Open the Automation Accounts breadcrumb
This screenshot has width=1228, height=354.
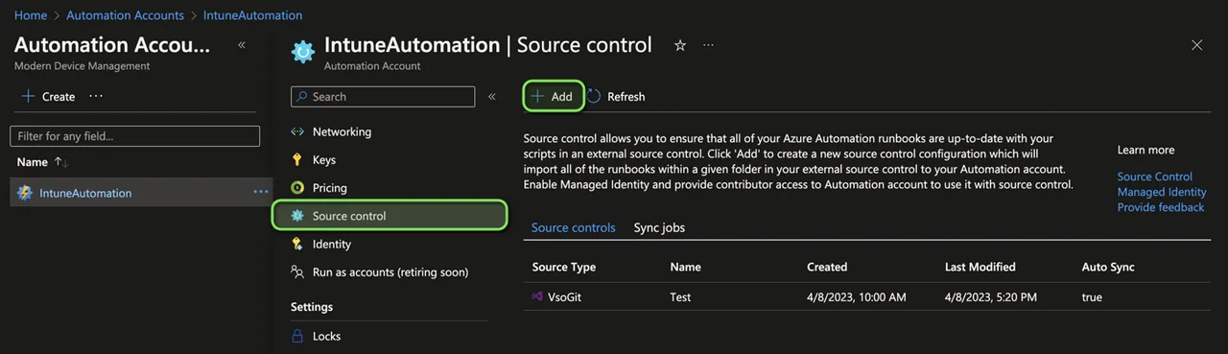[x=126, y=15]
